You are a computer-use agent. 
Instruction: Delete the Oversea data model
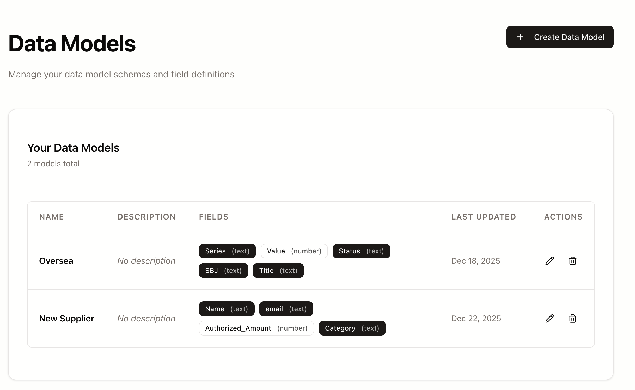[572, 261]
